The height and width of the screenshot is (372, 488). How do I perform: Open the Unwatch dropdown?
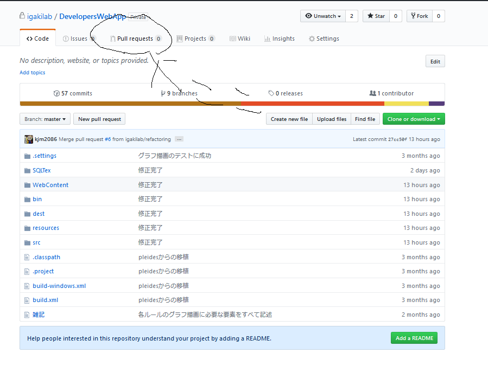click(323, 16)
